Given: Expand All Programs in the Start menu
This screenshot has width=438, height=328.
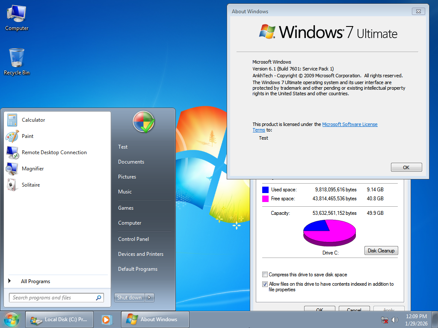Looking at the screenshot, I should pyautogui.click(x=36, y=281).
